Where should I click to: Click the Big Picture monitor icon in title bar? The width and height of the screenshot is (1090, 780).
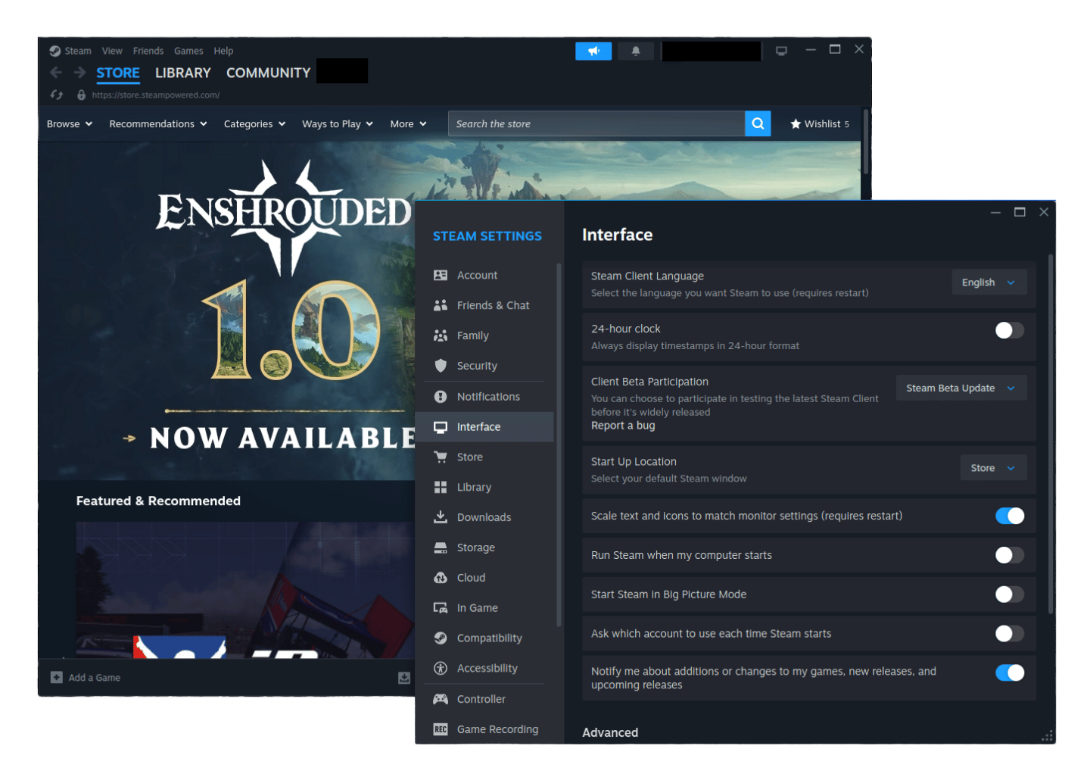click(781, 51)
